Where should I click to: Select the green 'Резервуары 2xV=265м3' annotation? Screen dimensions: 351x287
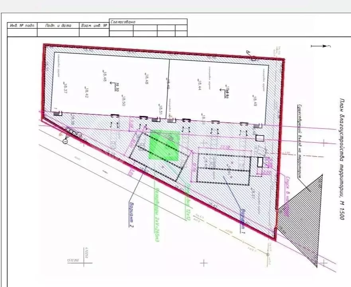157,214
